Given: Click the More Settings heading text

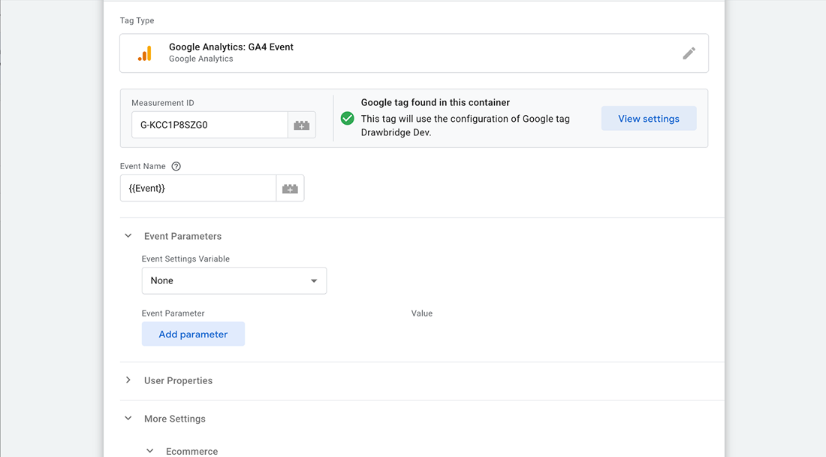Looking at the screenshot, I should pos(174,419).
